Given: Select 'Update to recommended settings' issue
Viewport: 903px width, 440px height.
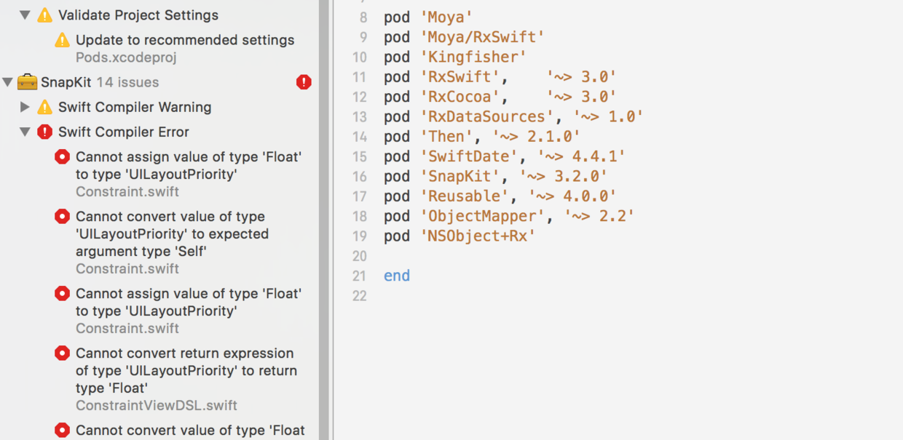Looking at the screenshot, I should 185,40.
